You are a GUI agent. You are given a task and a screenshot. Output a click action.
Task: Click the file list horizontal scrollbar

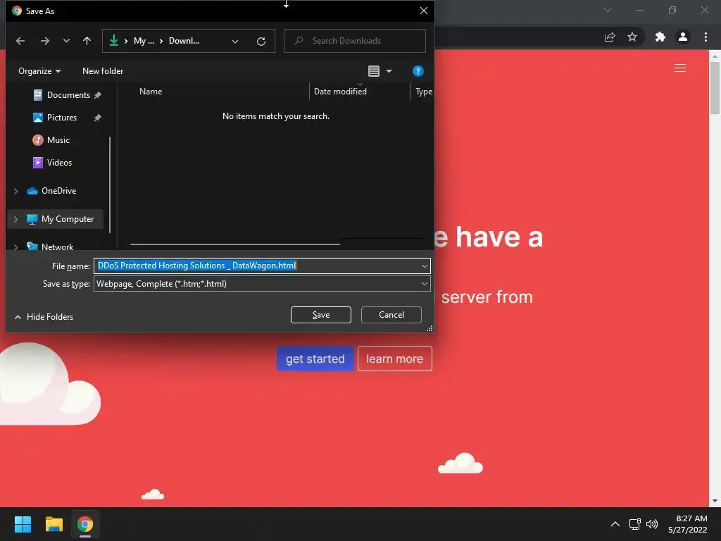235,244
